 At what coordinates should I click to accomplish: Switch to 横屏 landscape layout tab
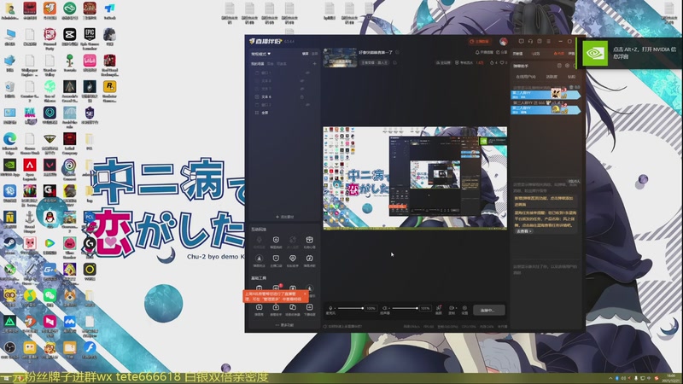pyautogui.click(x=305, y=54)
